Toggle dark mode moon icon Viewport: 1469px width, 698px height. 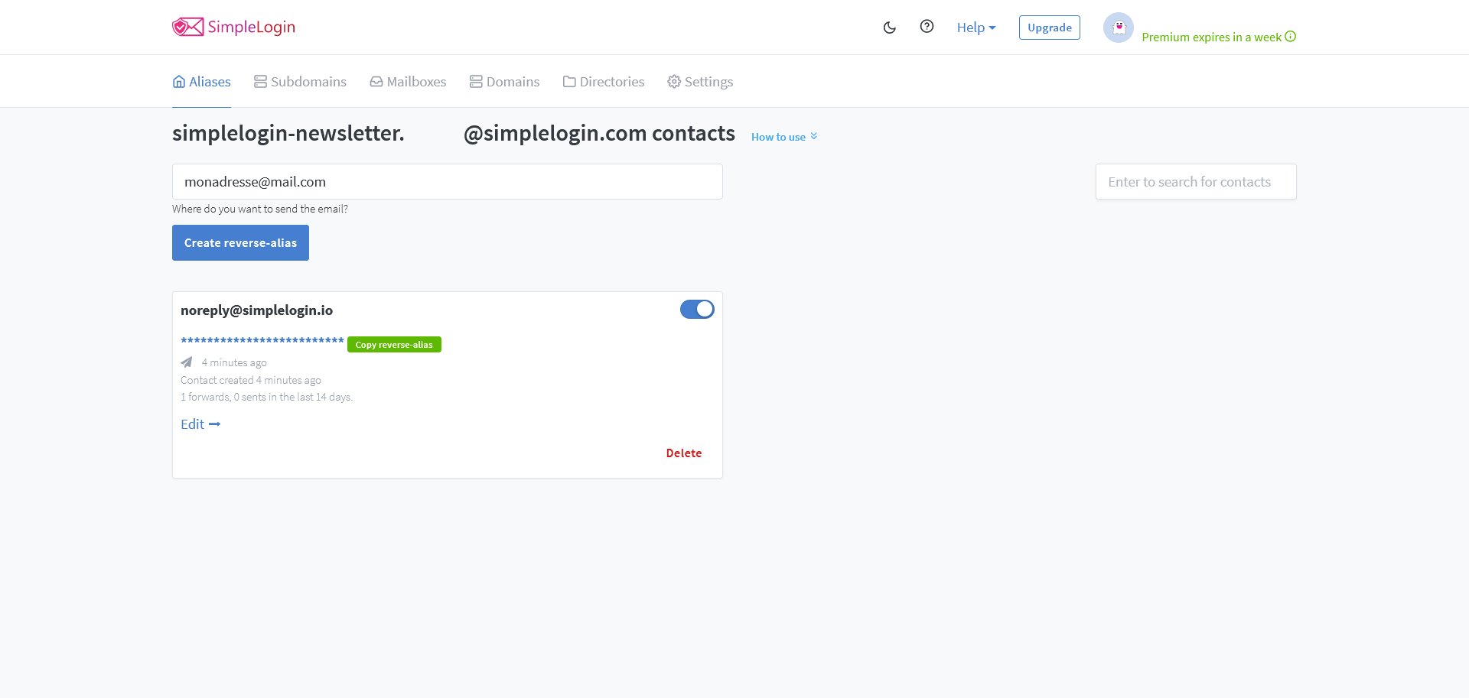click(889, 28)
